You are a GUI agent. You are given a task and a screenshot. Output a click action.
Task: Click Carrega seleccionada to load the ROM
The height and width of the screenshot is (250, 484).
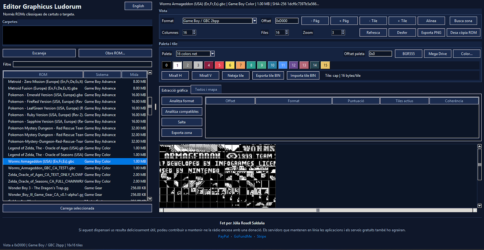77,208
